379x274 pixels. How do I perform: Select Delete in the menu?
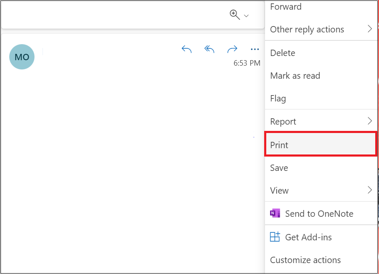pyautogui.click(x=321, y=53)
